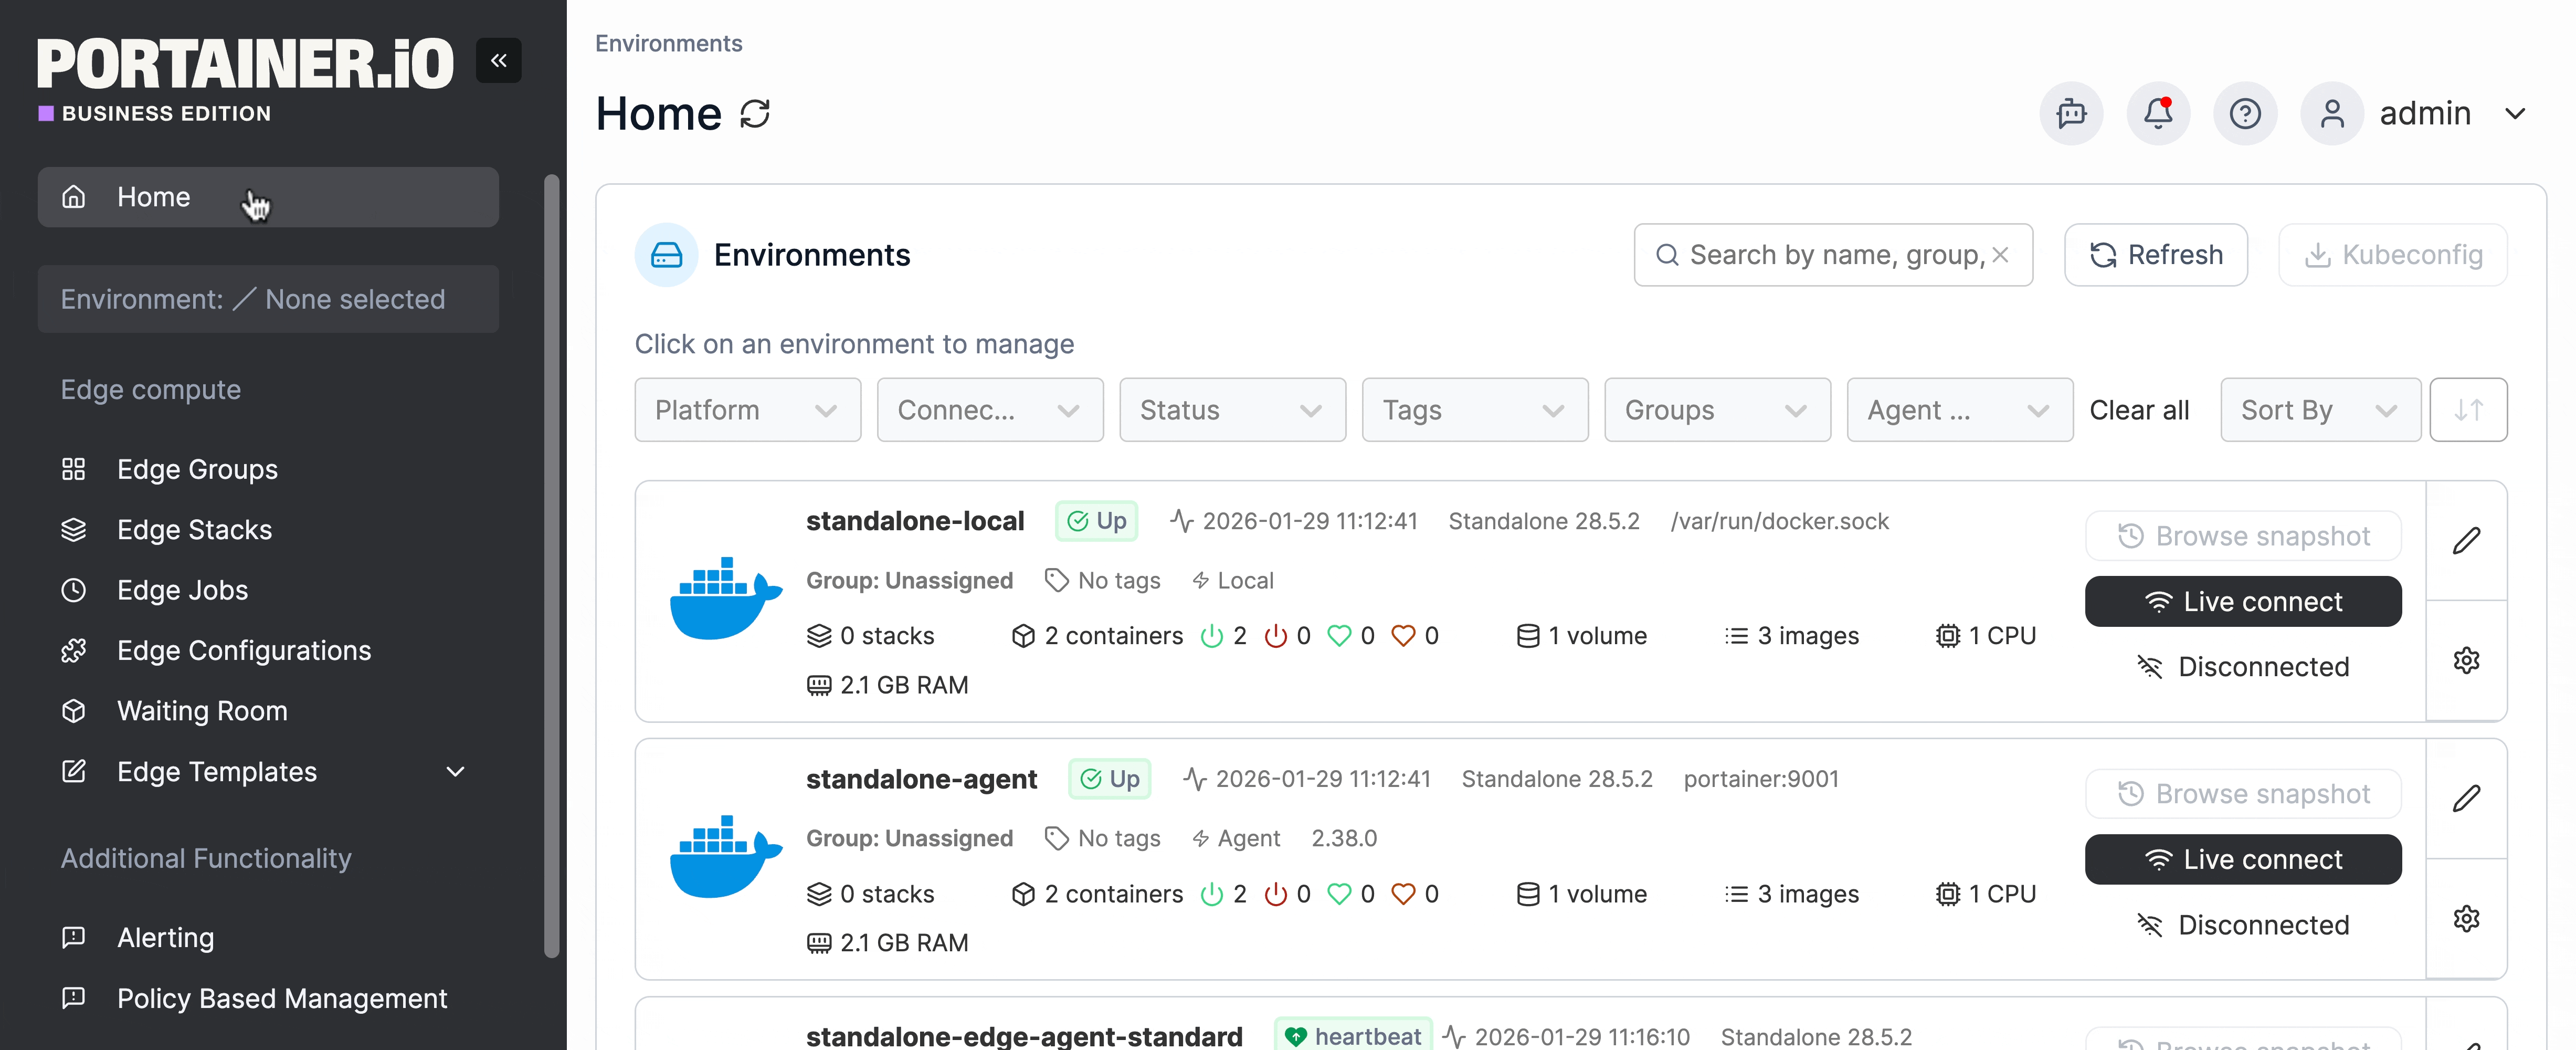This screenshot has height=1050, width=2576.
Task: Click the refresh icon beside Home title
Action: point(755,114)
